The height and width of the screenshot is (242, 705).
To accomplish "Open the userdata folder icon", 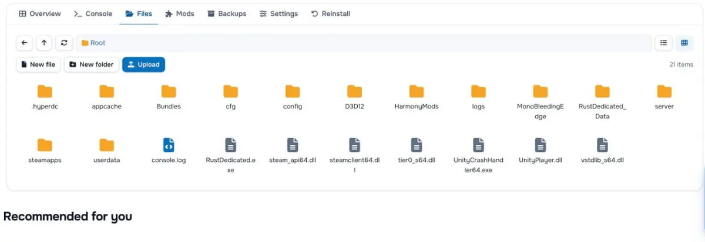I will (106, 145).
